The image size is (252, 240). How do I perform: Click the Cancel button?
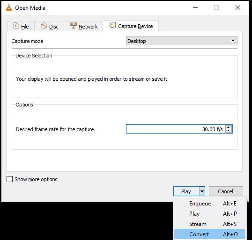tap(226, 191)
